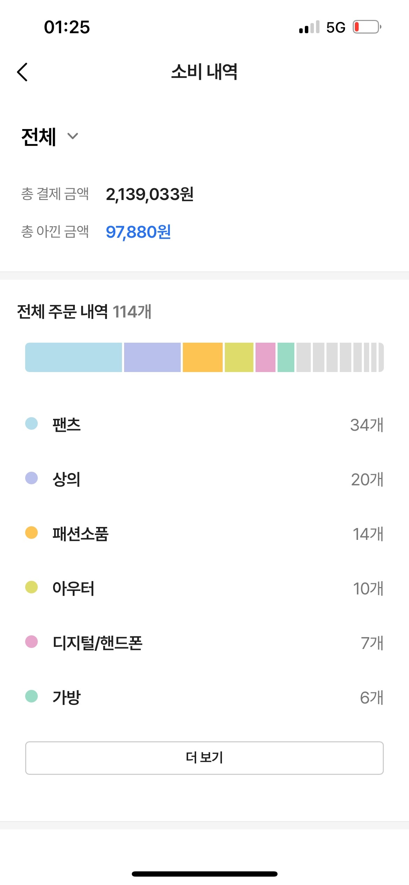The height and width of the screenshot is (885, 409).
Task: Tap the 전체 주문 내역 114개 heading
Action: (84, 311)
